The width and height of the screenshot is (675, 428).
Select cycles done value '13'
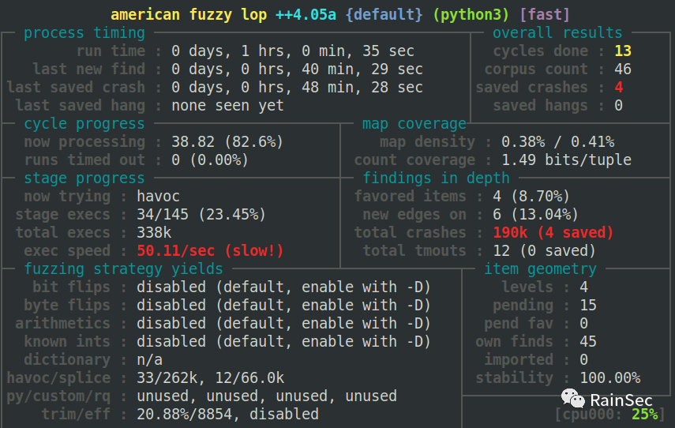tap(622, 51)
